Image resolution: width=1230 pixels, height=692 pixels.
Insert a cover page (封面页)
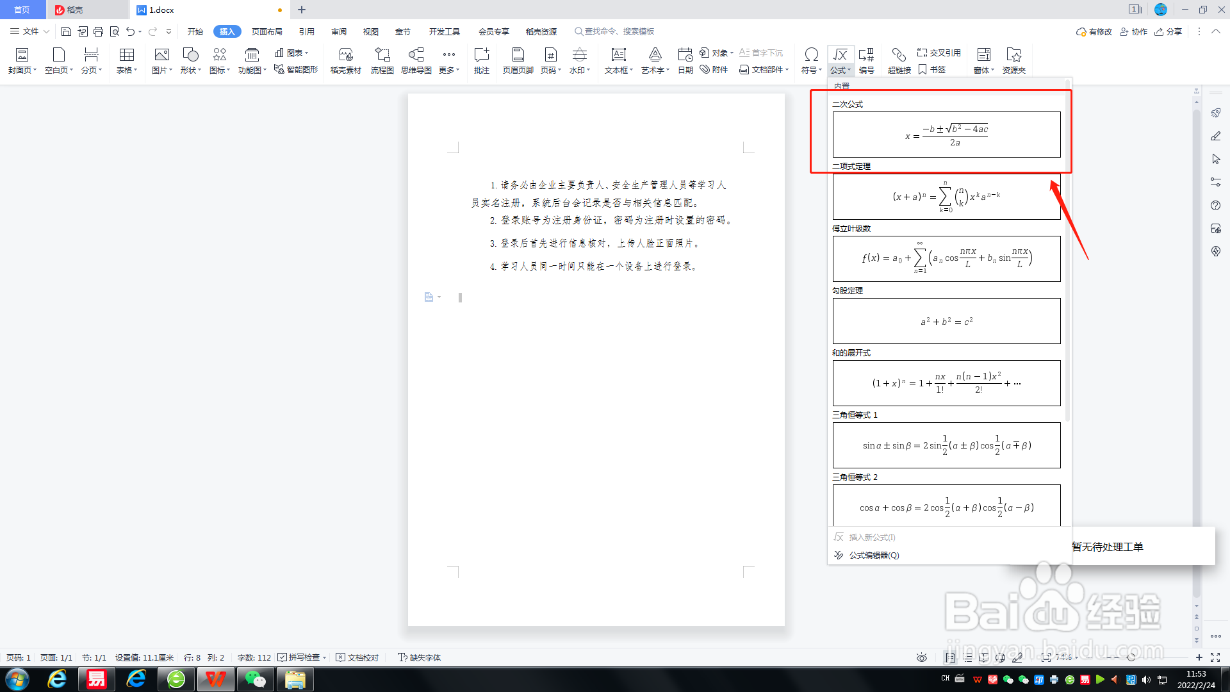click(22, 61)
